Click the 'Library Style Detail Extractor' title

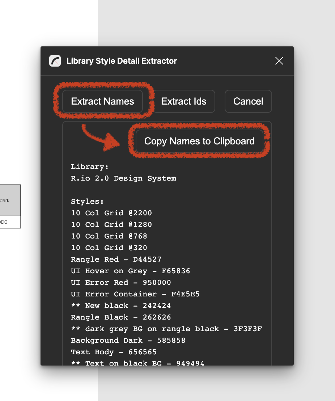click(122, 61)
